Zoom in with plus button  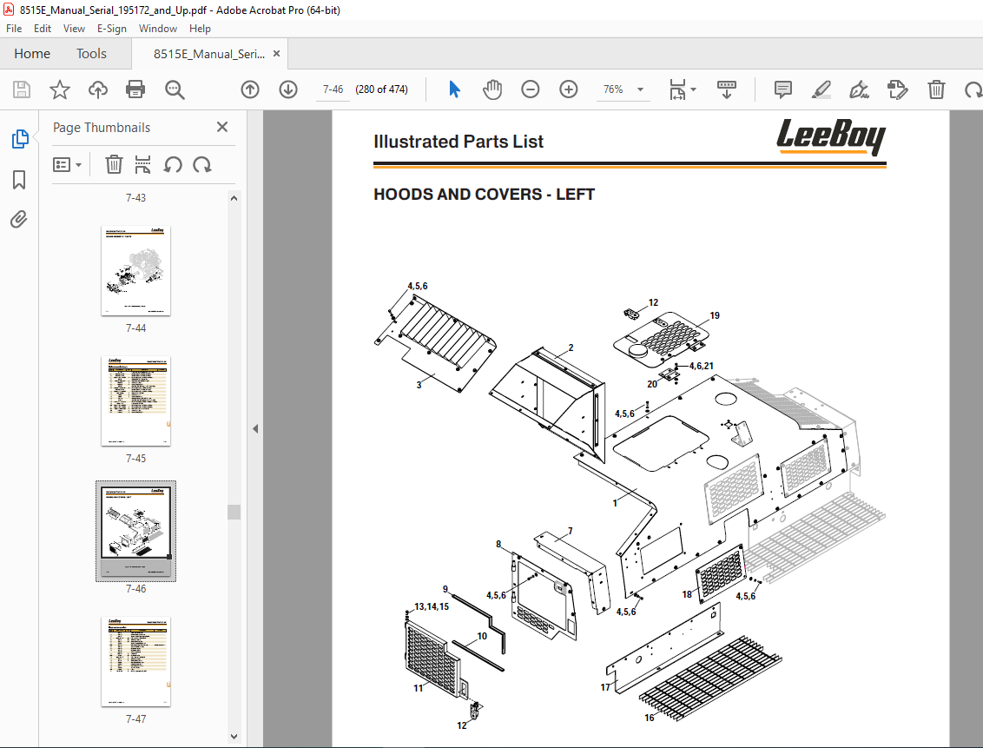click(x=569, y=89)
